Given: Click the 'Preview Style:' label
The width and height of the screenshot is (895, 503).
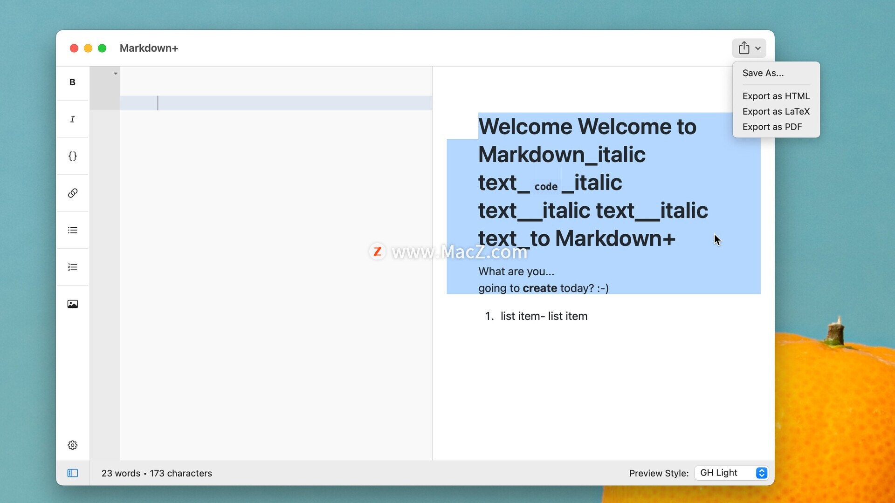Looking at the screenshot, I should pyautogui.click(x=659, y=473).
